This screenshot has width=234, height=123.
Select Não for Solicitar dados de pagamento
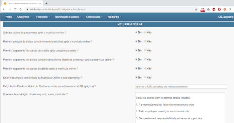point(145,32)
